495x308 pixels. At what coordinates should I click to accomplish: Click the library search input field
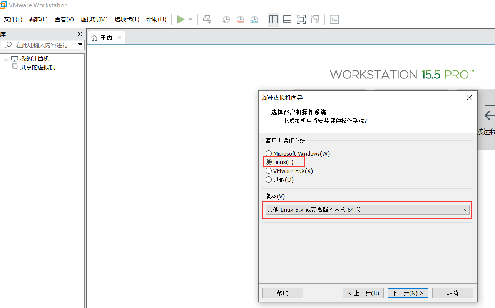point(42,45)
